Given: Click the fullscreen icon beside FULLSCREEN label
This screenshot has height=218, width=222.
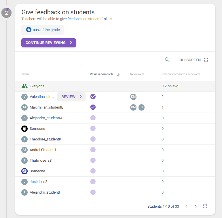Looking at the screenshot, I should (x=206, y=60).
